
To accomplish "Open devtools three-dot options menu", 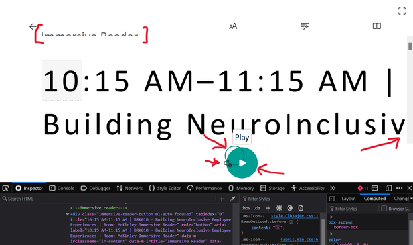I will tap(399, 188).
